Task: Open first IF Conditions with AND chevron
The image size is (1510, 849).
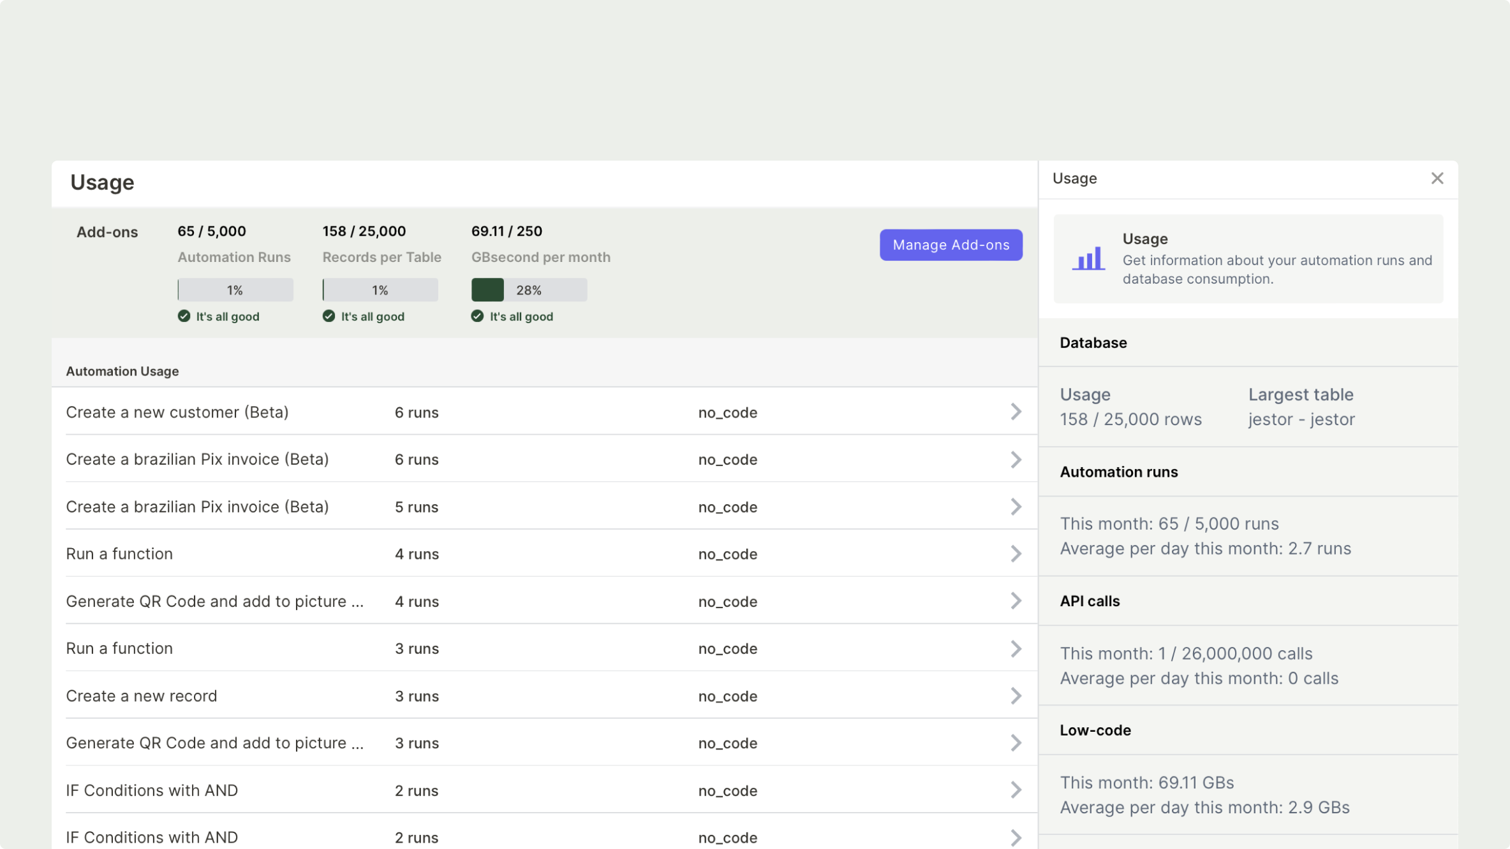Action: coord(1016,790)
